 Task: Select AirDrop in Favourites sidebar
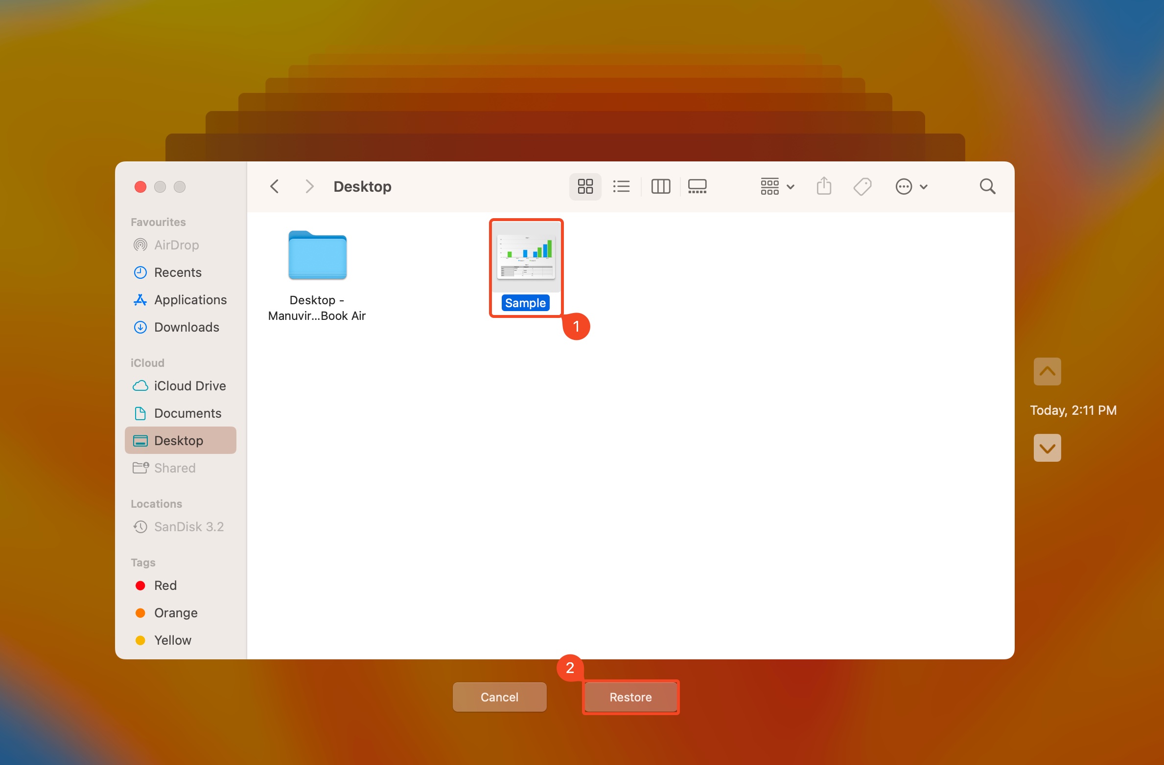coord(176,244)
